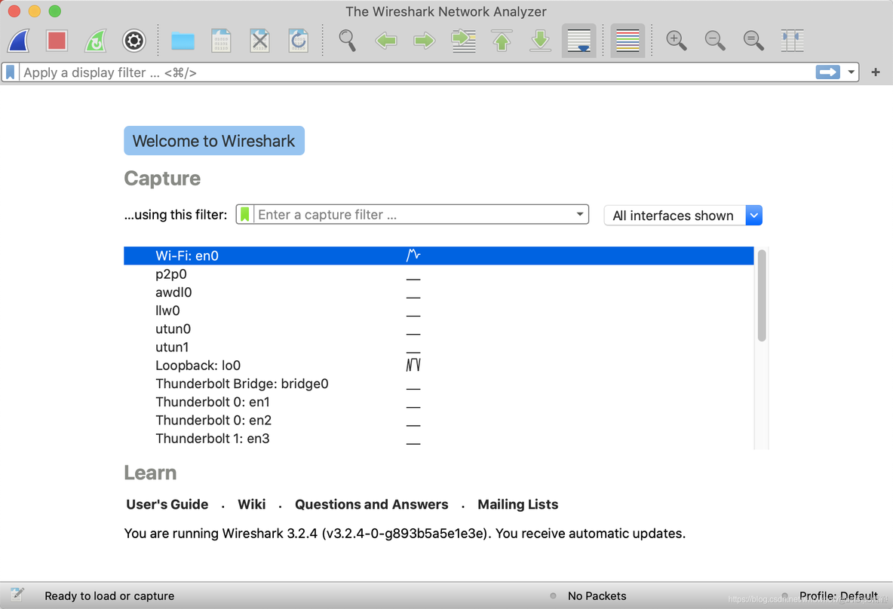Close the capture file icon with X
This screenshot has width=893, height=609.
[259, 41]
